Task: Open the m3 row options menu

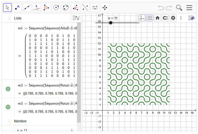Action: [72, 103]
